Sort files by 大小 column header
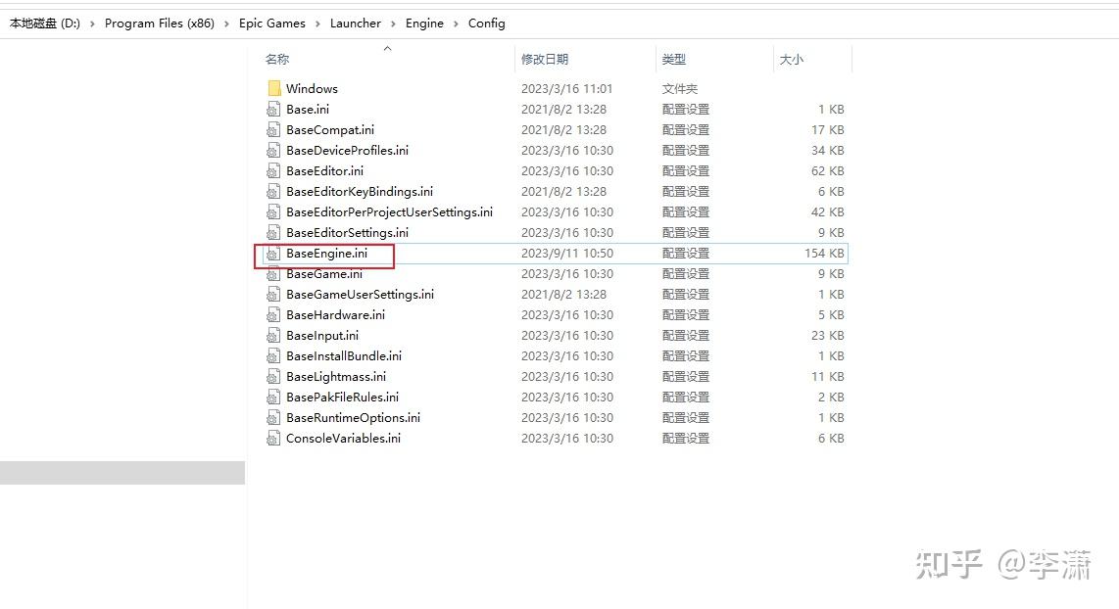1119x609 pixels. (792, 59)
